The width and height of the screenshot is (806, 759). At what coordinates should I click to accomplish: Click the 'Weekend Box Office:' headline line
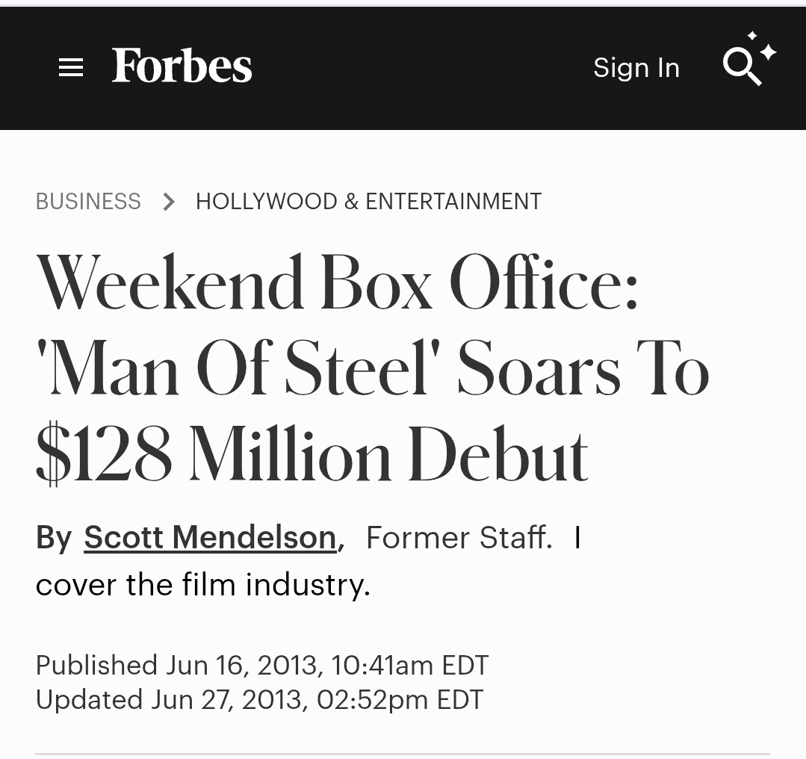click(337, 283)
